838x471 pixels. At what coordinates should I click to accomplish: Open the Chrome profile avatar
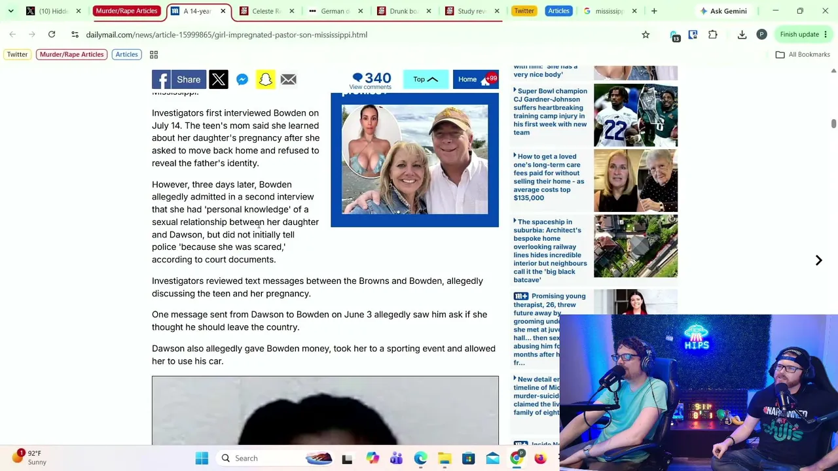(761, 35)
